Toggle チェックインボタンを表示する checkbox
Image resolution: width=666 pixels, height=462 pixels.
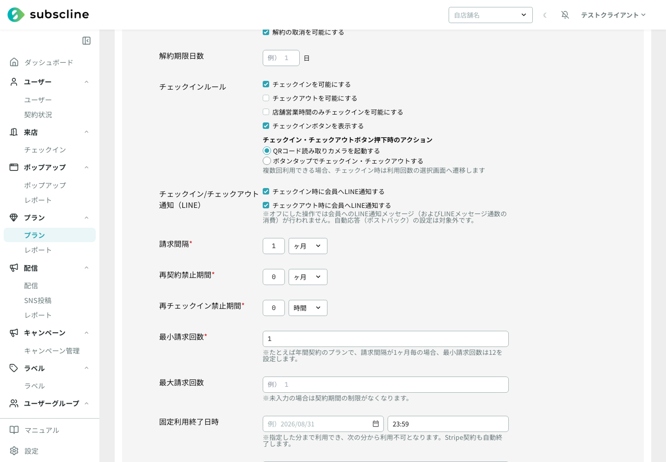click(x=266, y=126)
